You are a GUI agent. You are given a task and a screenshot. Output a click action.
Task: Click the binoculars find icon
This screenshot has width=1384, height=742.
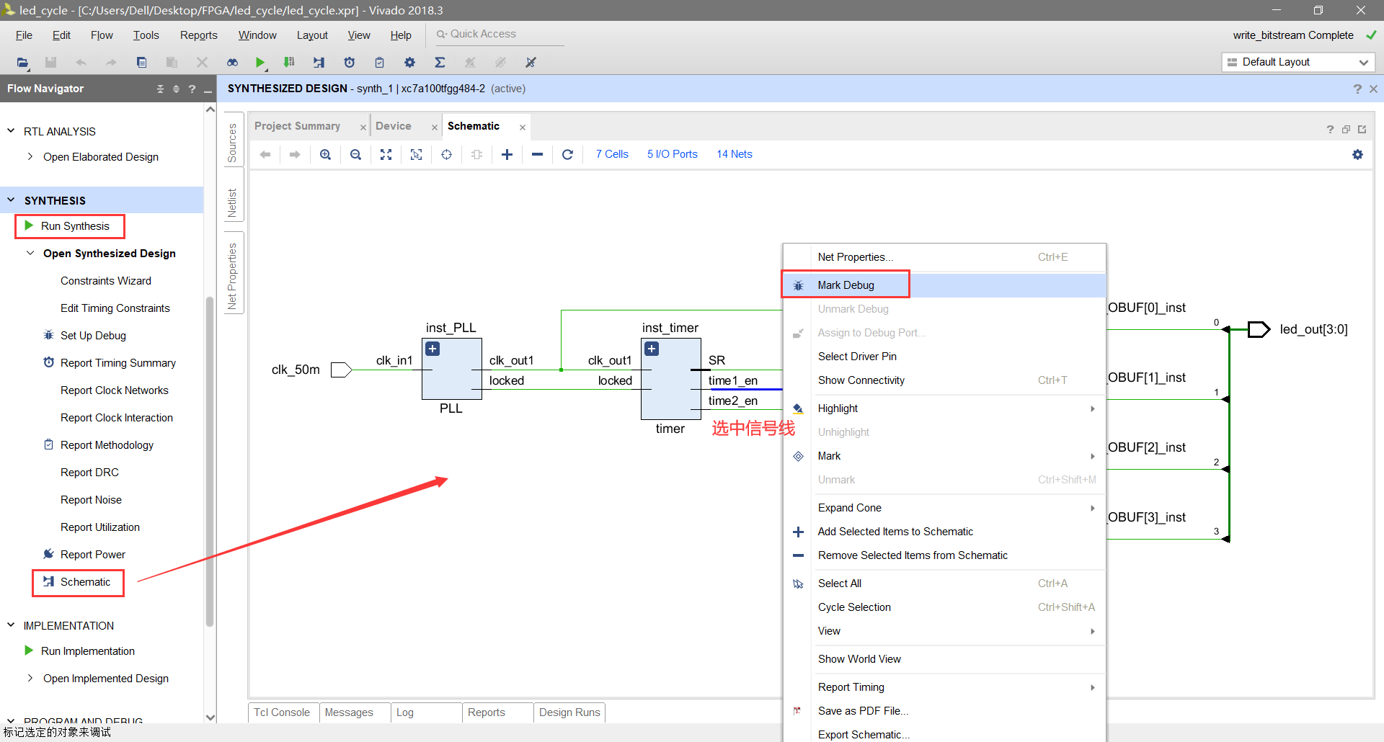tap(232, 63)
